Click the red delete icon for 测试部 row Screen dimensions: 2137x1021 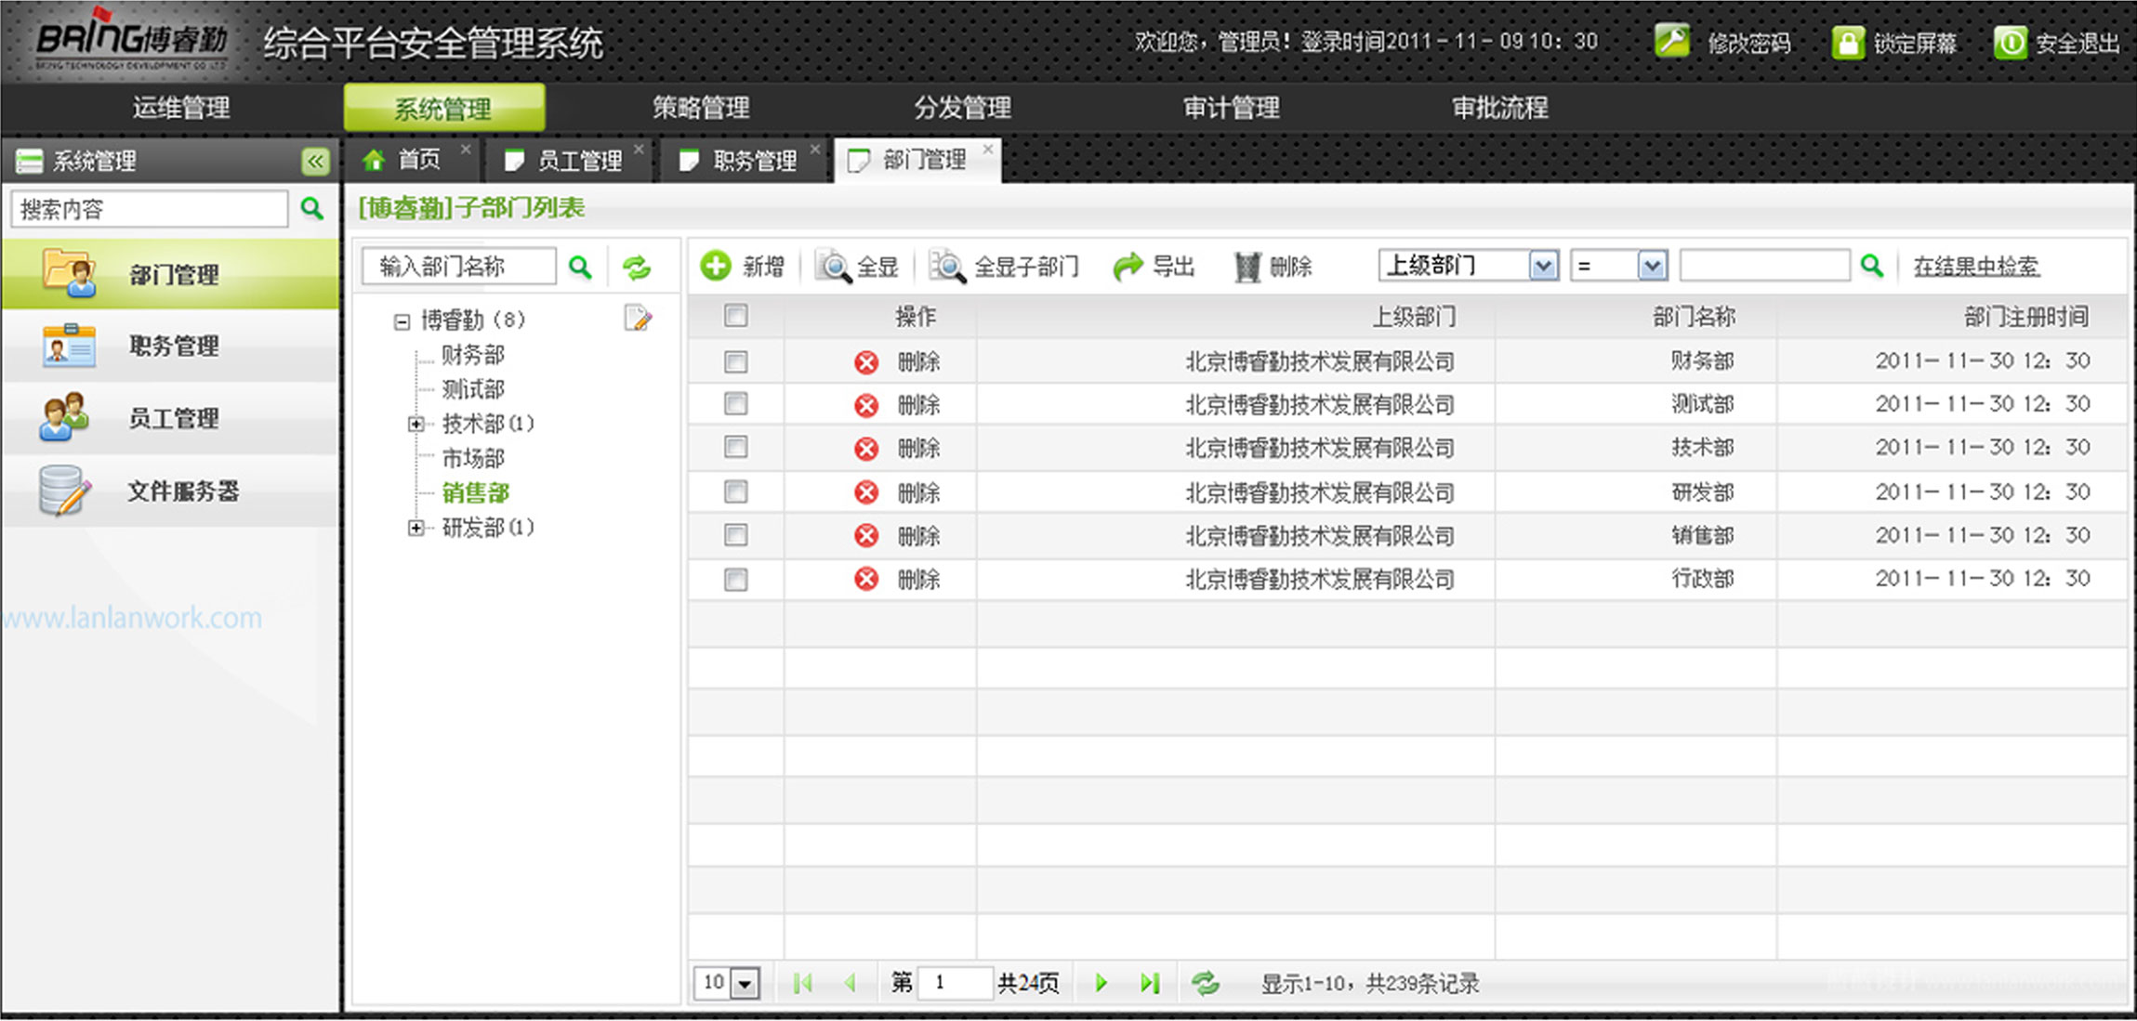pyautogui.click(x=866, y=405)
